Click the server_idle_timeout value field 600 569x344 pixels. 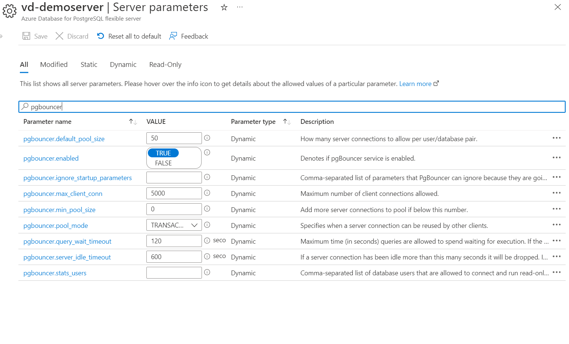pyautogui.click(x=174, y=257)
